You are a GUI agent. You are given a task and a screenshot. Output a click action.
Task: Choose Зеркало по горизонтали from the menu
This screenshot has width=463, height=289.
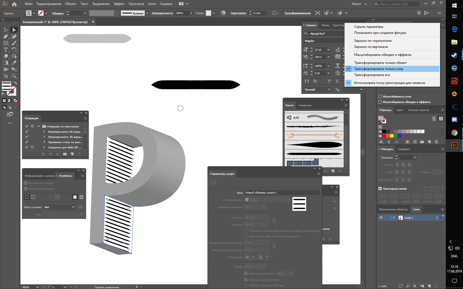click(373, 41)
